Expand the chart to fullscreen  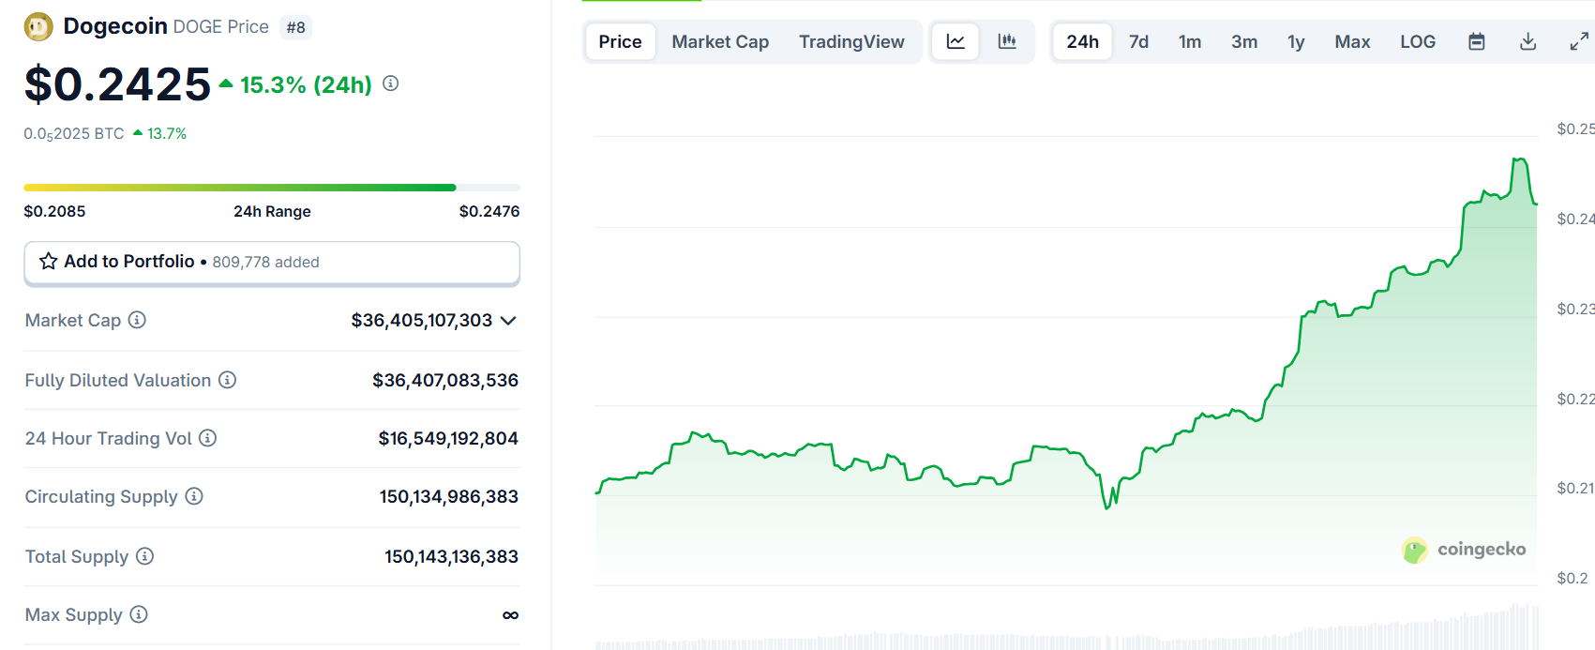[x=1579, y=41]
